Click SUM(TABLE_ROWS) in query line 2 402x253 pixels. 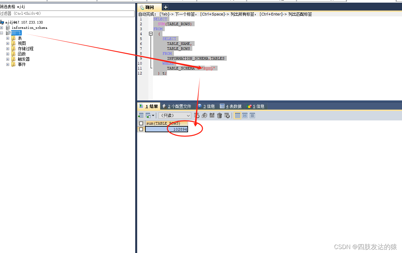[x=175, y=24]
